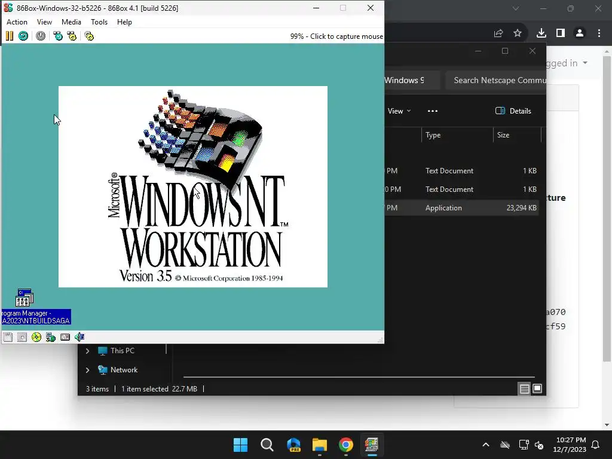
Task: Select the first Text Document row
Action: (461, 170)
